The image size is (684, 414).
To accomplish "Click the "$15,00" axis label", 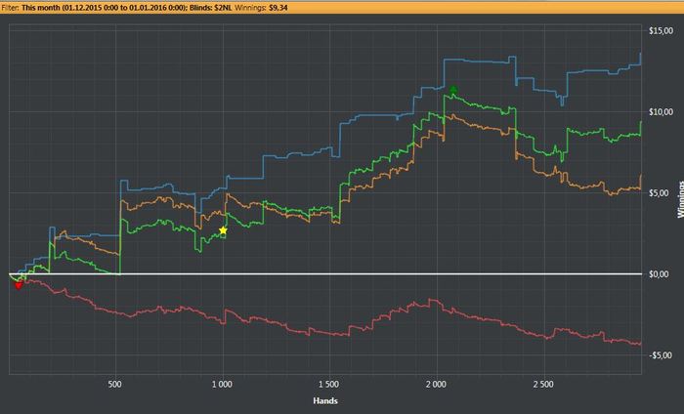I will 661,30.
